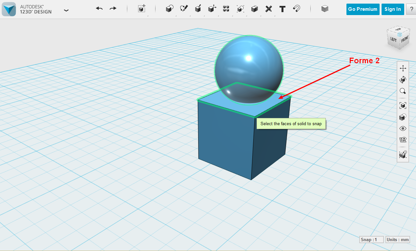Toggle solids visibility with eye icon
Screen dimensions: 416x251
(x=403, y=128)
